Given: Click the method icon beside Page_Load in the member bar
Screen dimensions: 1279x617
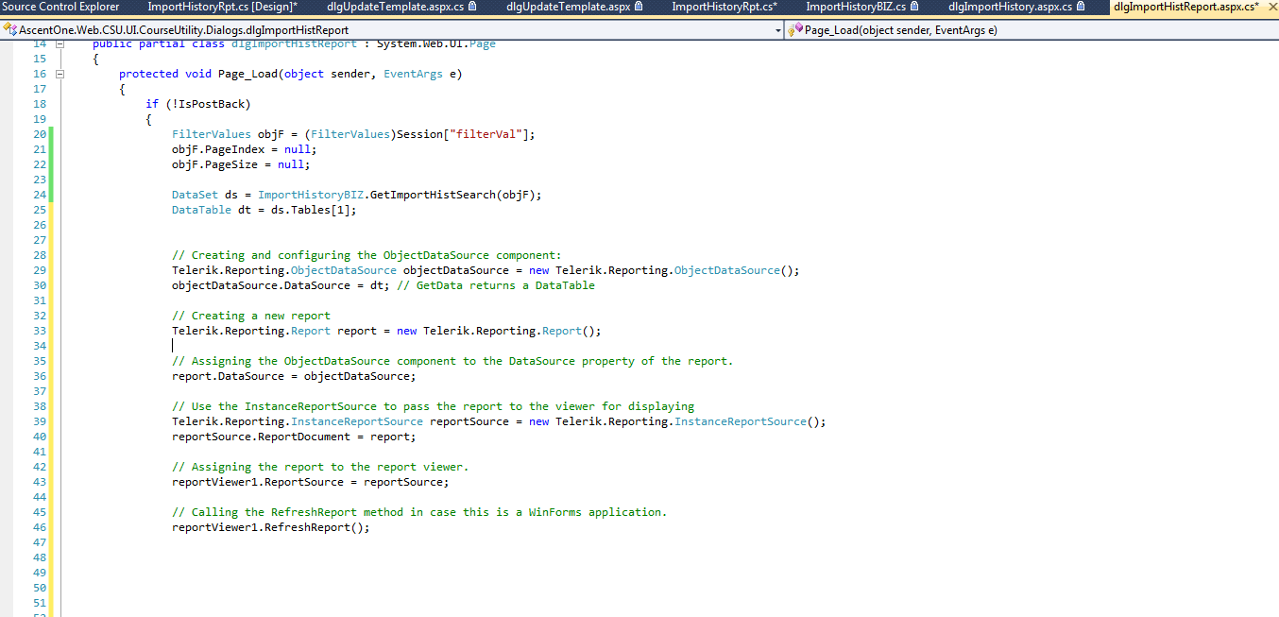Looking at the screenshot, I should tap(795, 30).
